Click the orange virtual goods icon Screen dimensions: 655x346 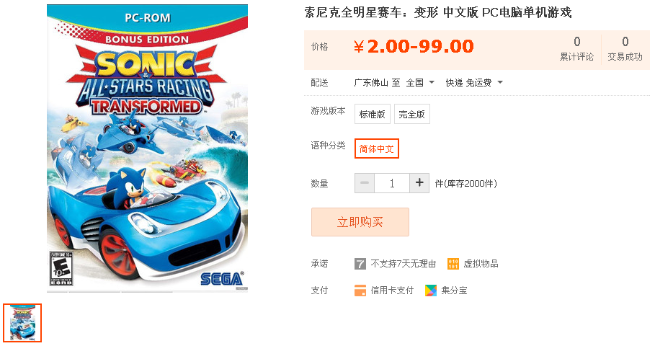(x=453, y=264)
